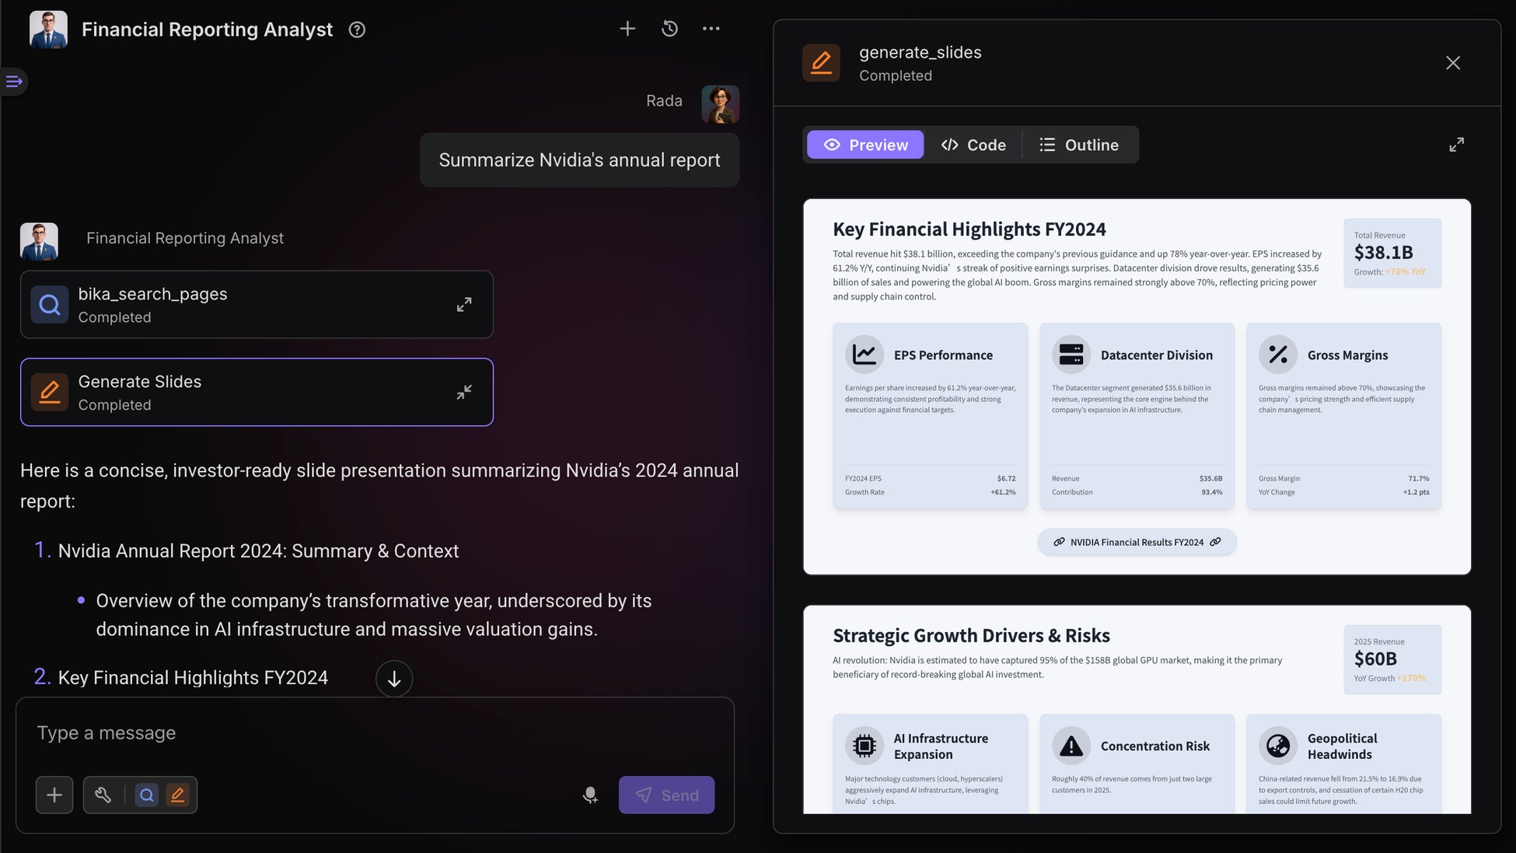1516x853 pixels.
Task: Click Rada's user avatar
Action: [720, 104]
